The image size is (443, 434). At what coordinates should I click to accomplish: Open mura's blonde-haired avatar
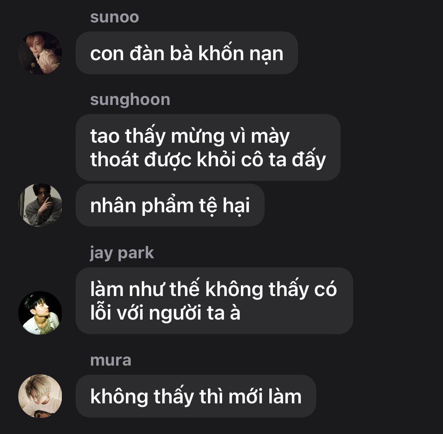tap(40, 396)
